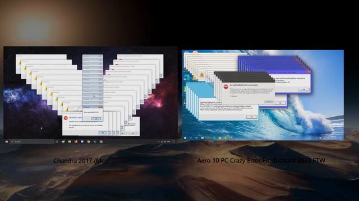This screenshot has width=359, height=201.
Task: Click the highlighted OK in the Windows Update error dialog
Action: tap(103, 133)
